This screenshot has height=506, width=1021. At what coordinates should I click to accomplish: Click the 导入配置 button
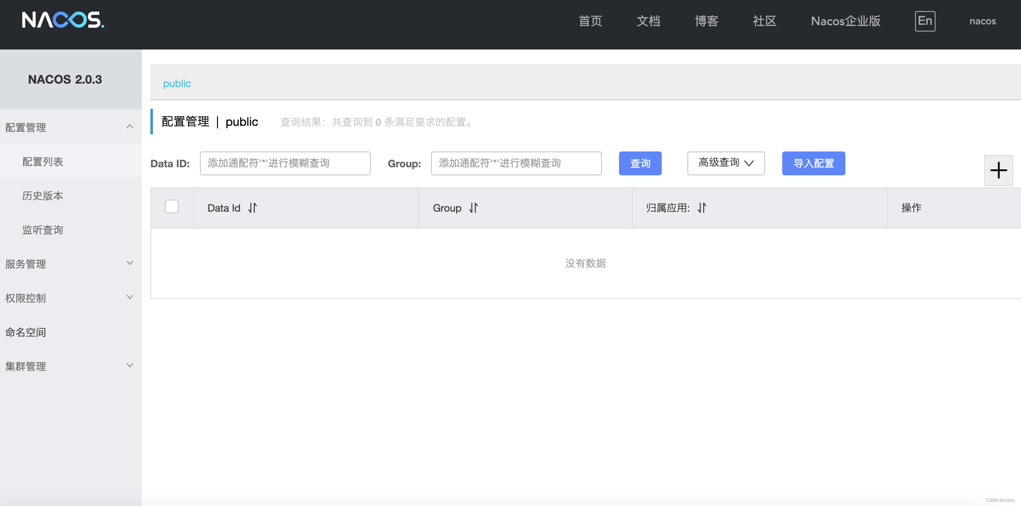click(813, 163)
